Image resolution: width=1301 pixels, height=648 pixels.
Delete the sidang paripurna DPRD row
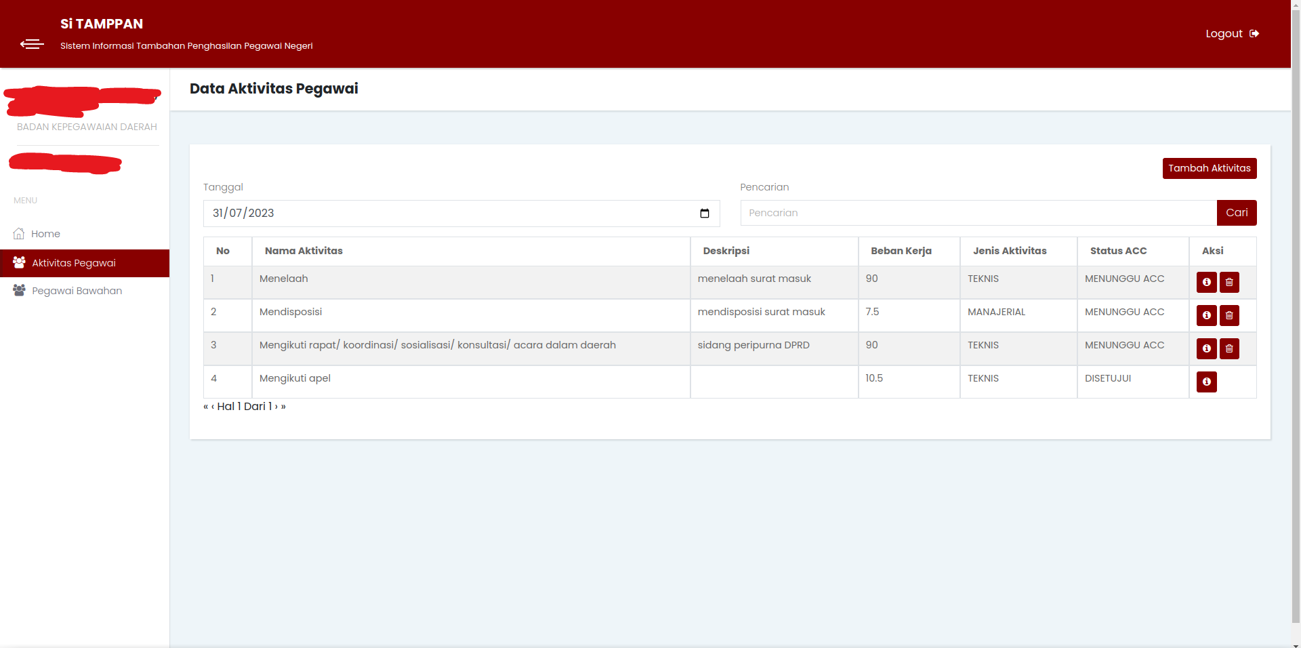[1229, 348]
